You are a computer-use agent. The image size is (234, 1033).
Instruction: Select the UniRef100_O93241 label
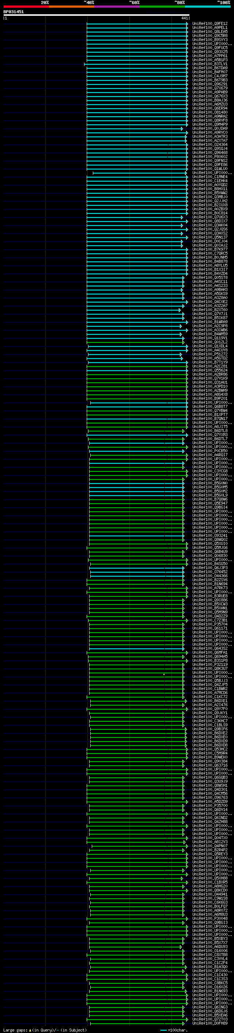(x=210, y=536)
